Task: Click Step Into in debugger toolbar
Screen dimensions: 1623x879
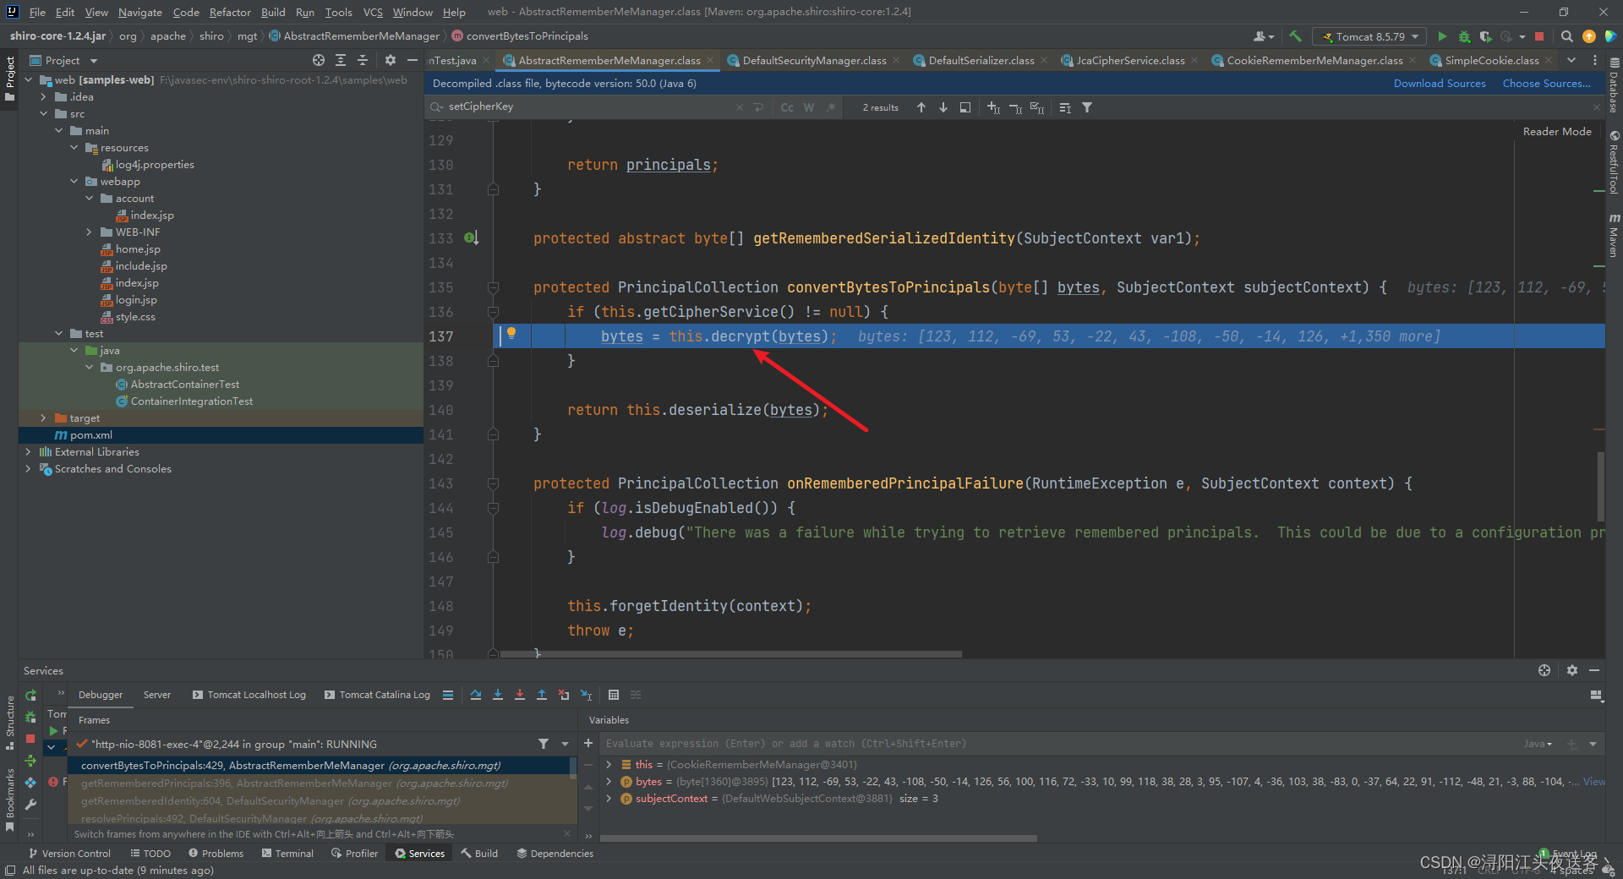Action: (x=498, y=695)
